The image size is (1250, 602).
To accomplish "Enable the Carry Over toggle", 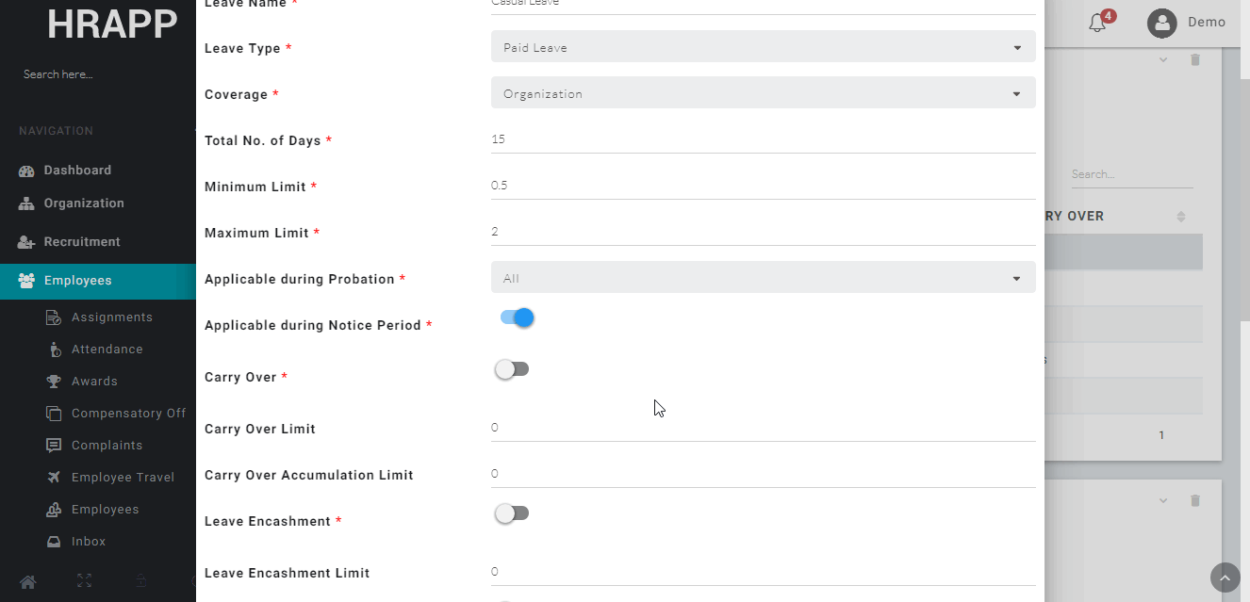I will 512,369.
